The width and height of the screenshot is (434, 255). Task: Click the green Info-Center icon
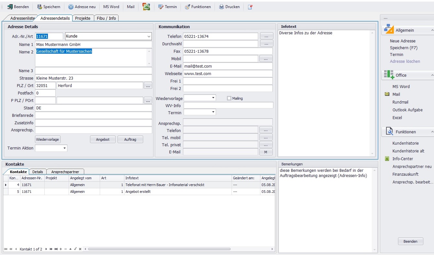[387, 159]
